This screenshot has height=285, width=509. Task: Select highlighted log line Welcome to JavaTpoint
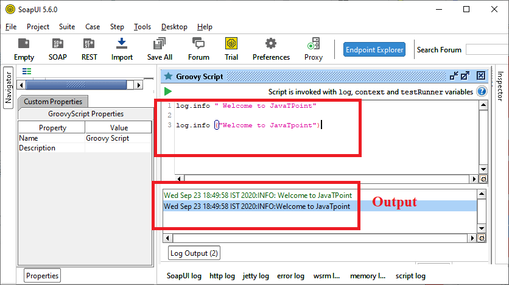click(257, 206)
